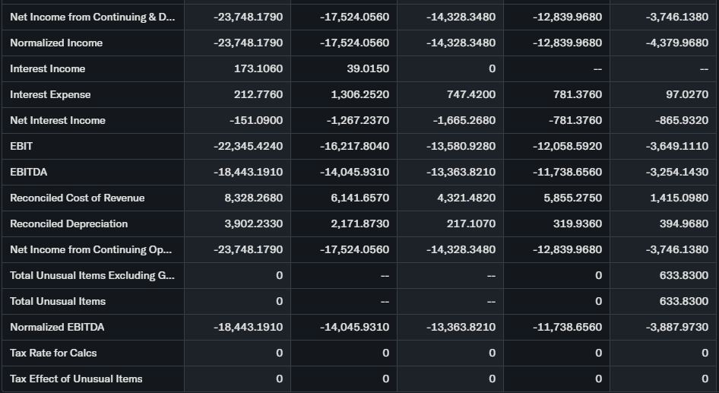Select the -22,345.4240 EBIT value

[249, 146]
